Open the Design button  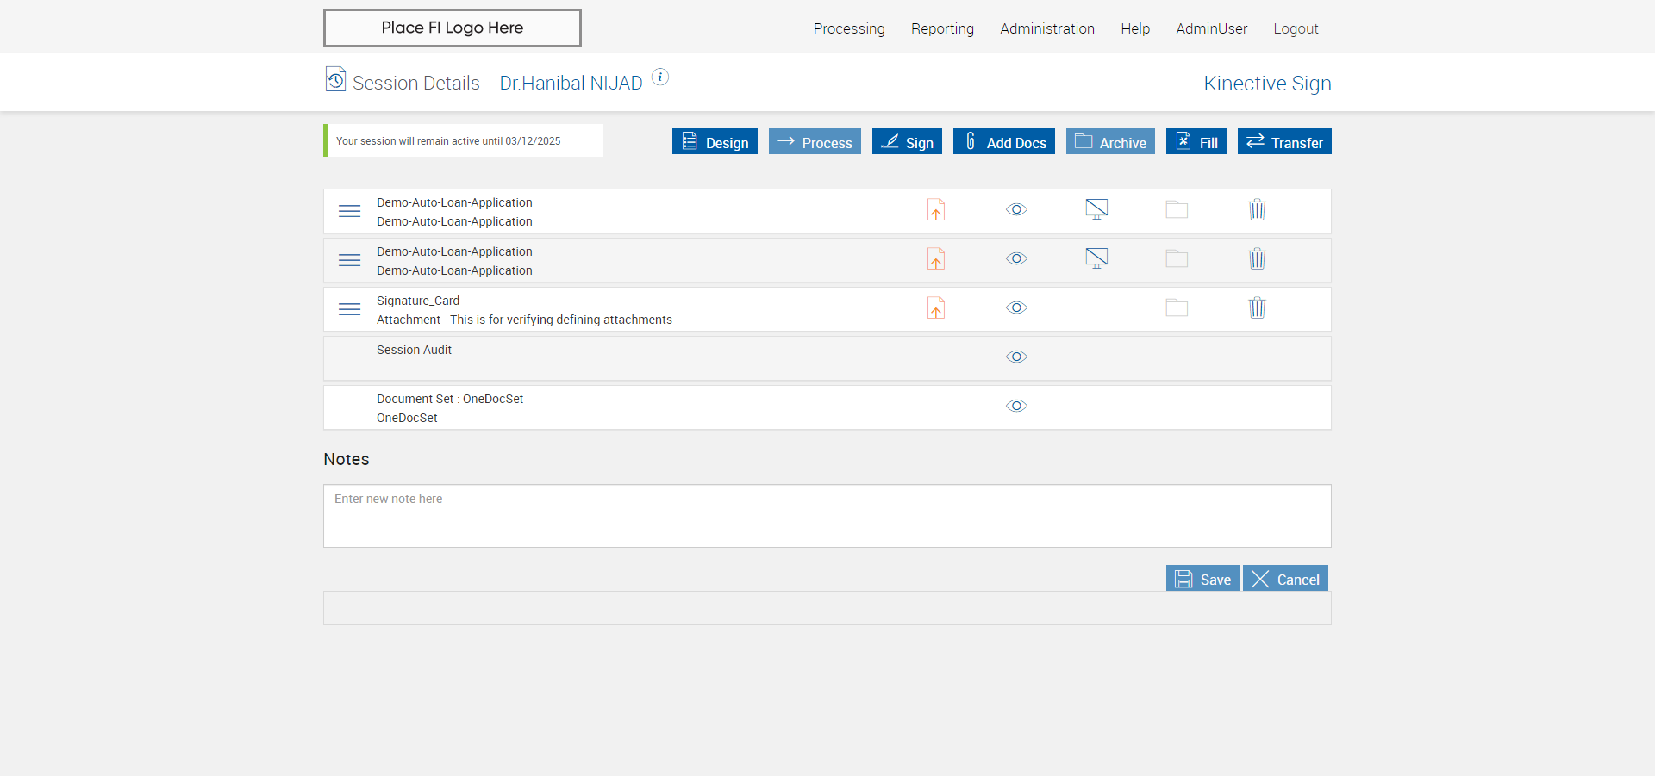click(x=715, y=141)
